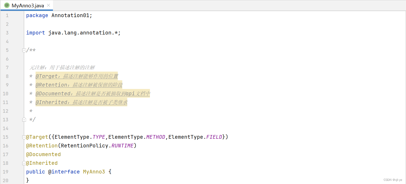Click the @Target annotation on line 15
The height and width of the screenshot is (184, 406).
(37, 137)
